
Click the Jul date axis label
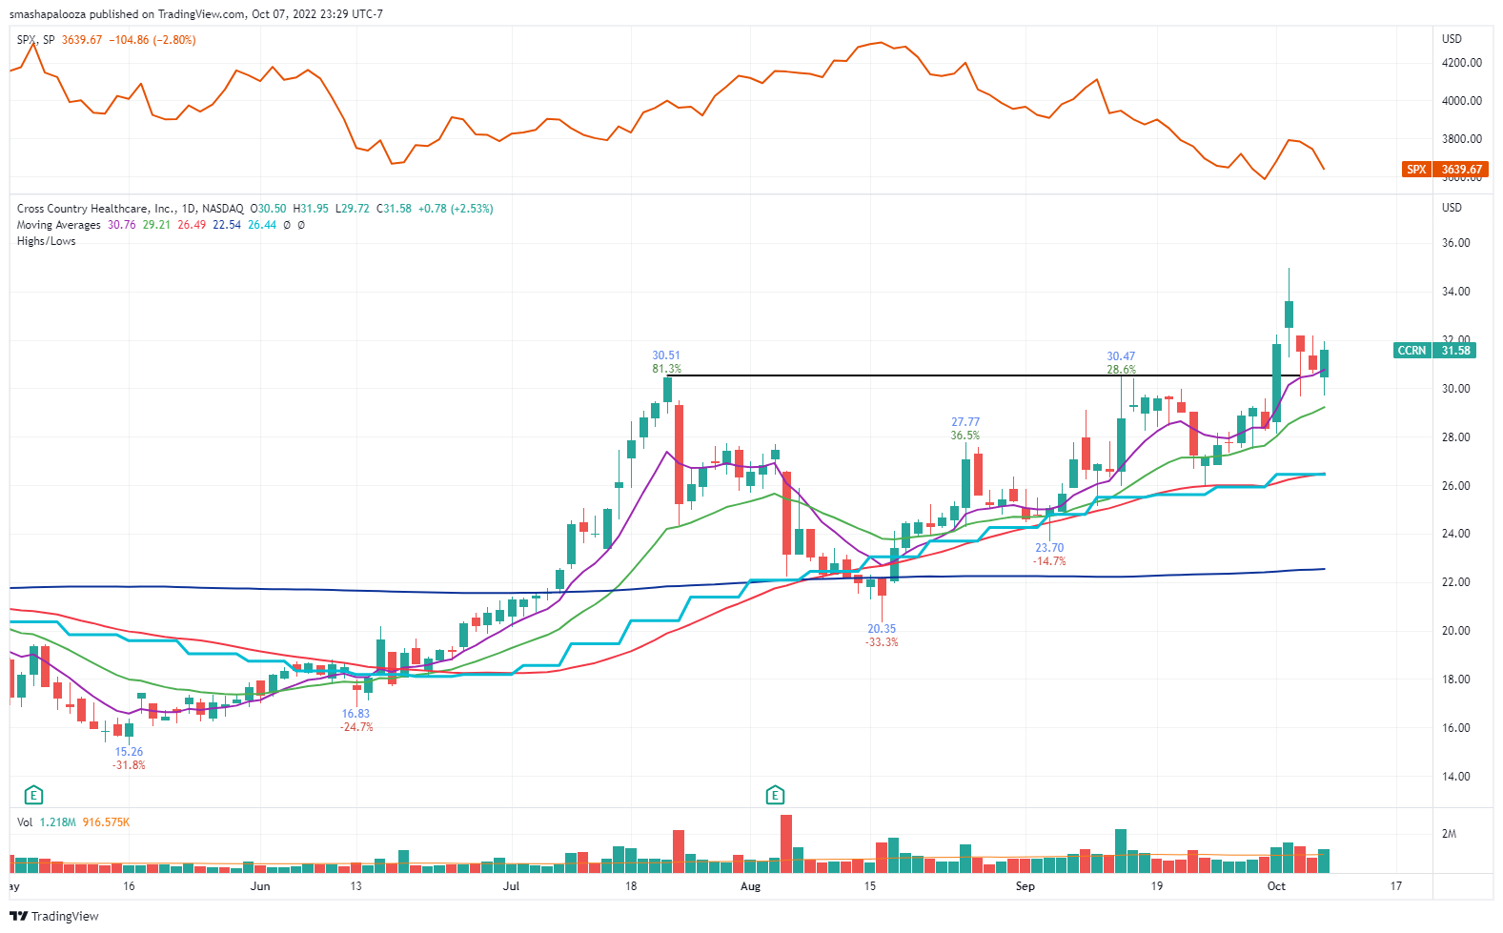click(x=512, y=886)
